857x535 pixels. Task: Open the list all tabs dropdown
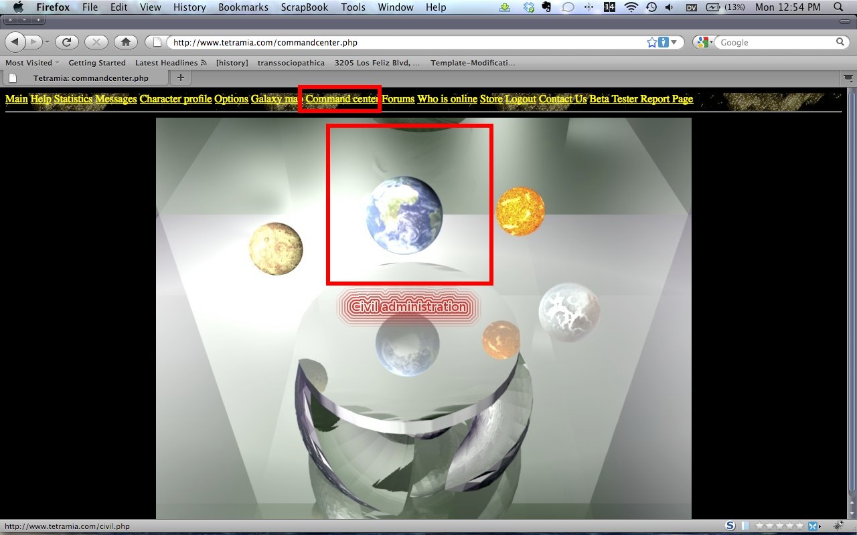(x=848, y=78)
